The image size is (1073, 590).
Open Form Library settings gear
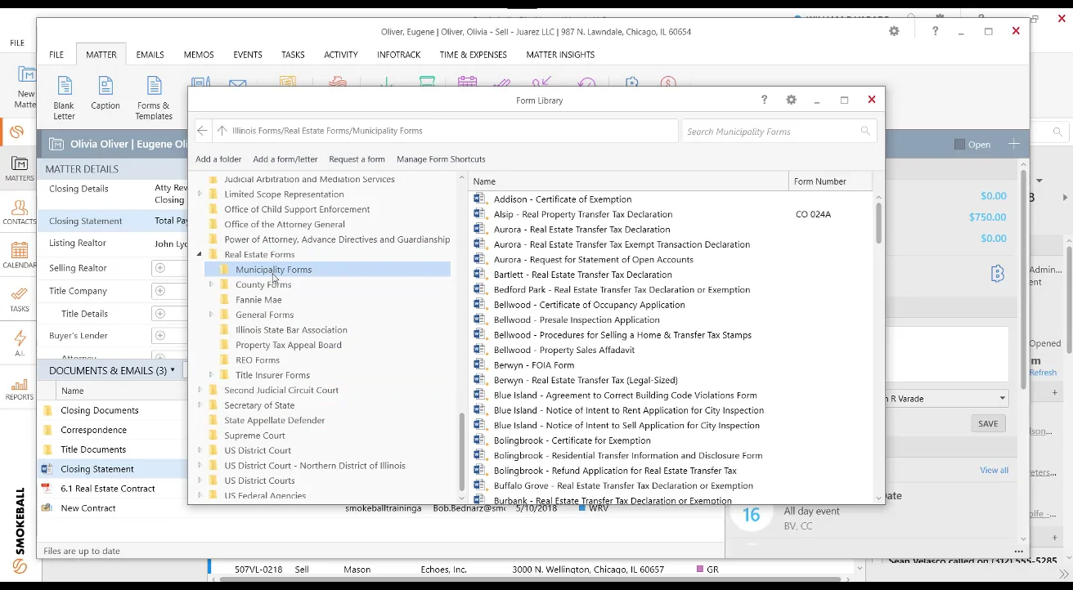pos(791,100)
